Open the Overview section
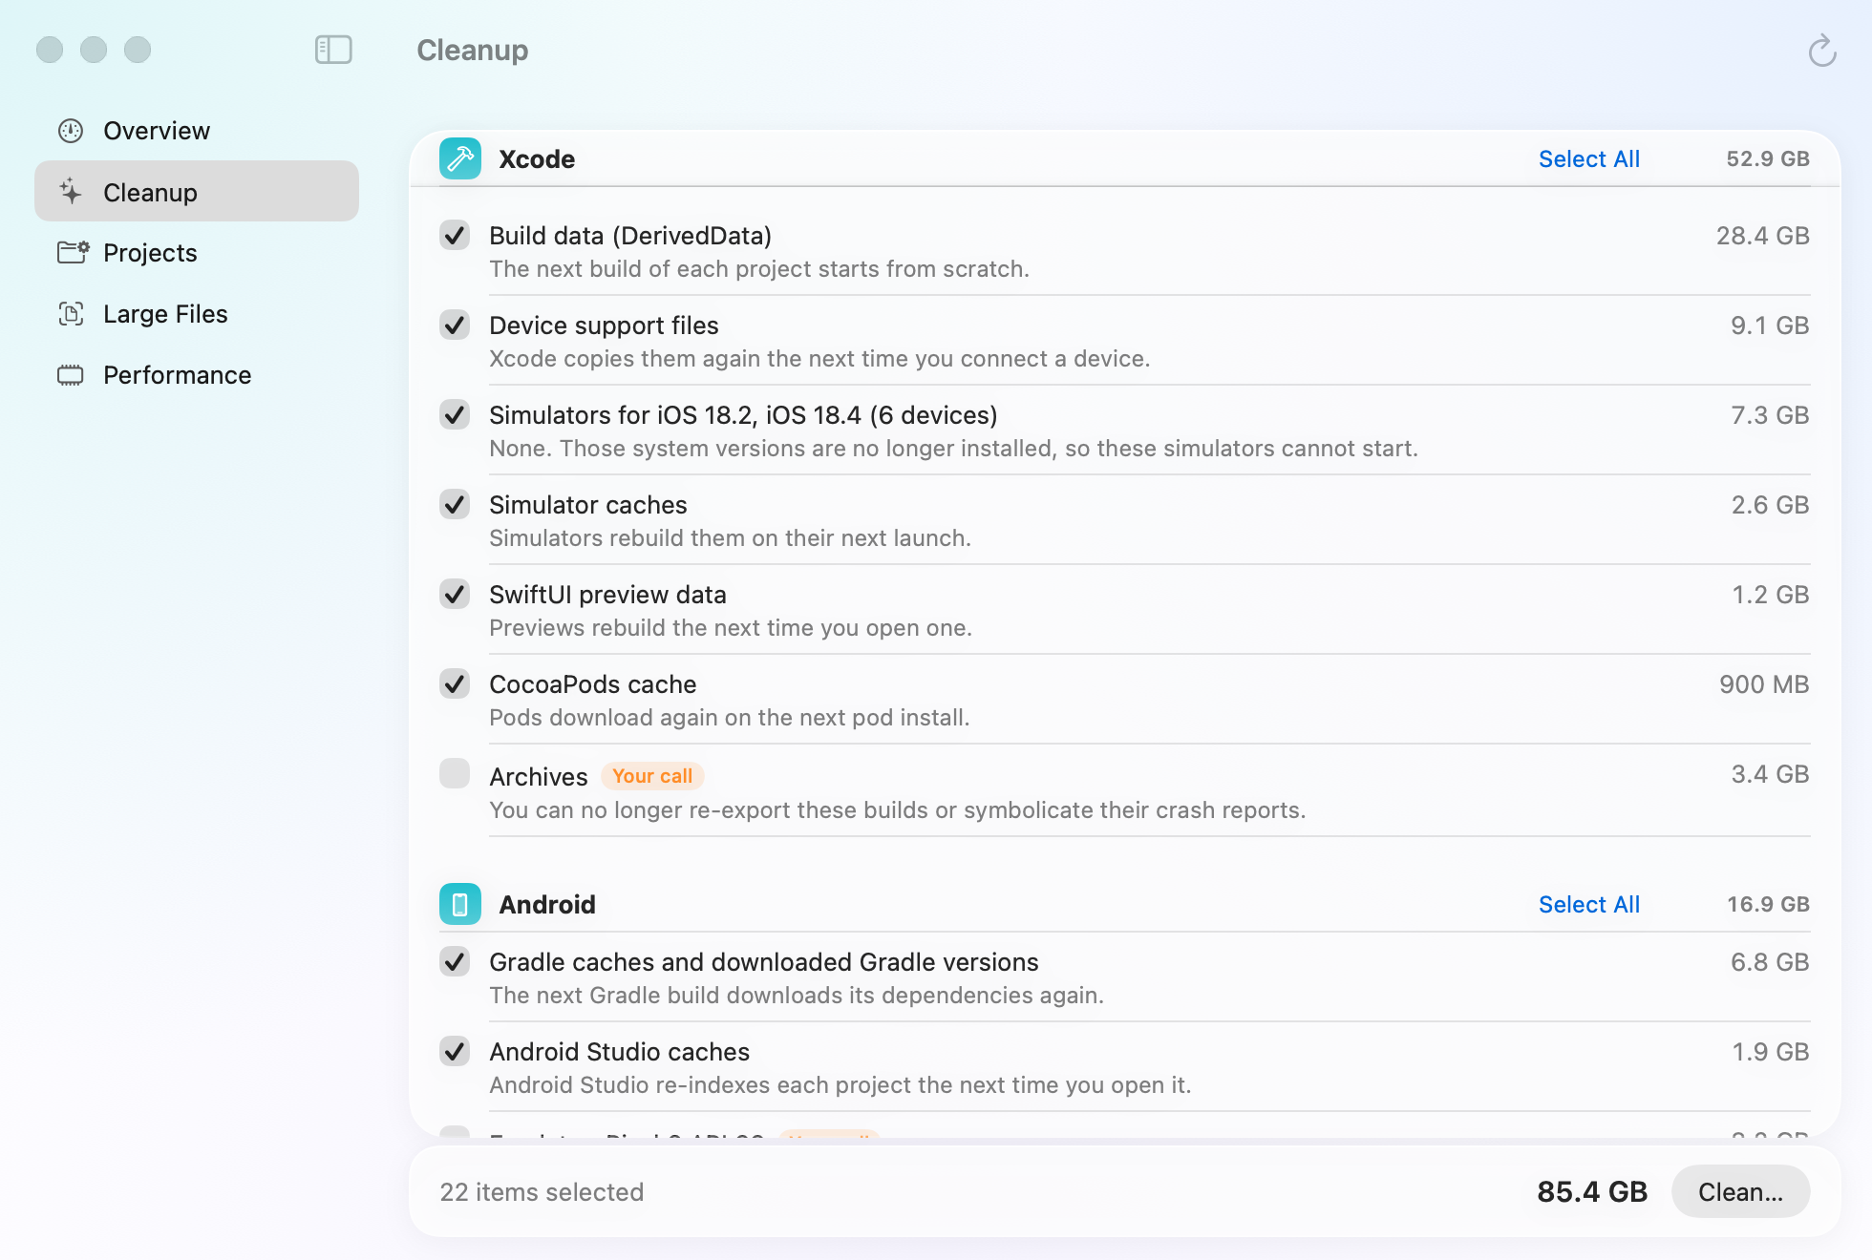Viewport: 1872px width, 1260px height. 197,131
